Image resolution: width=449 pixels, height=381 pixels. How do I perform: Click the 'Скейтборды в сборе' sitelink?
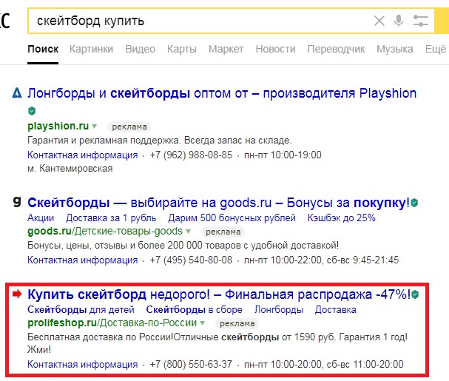pos(194,310)
